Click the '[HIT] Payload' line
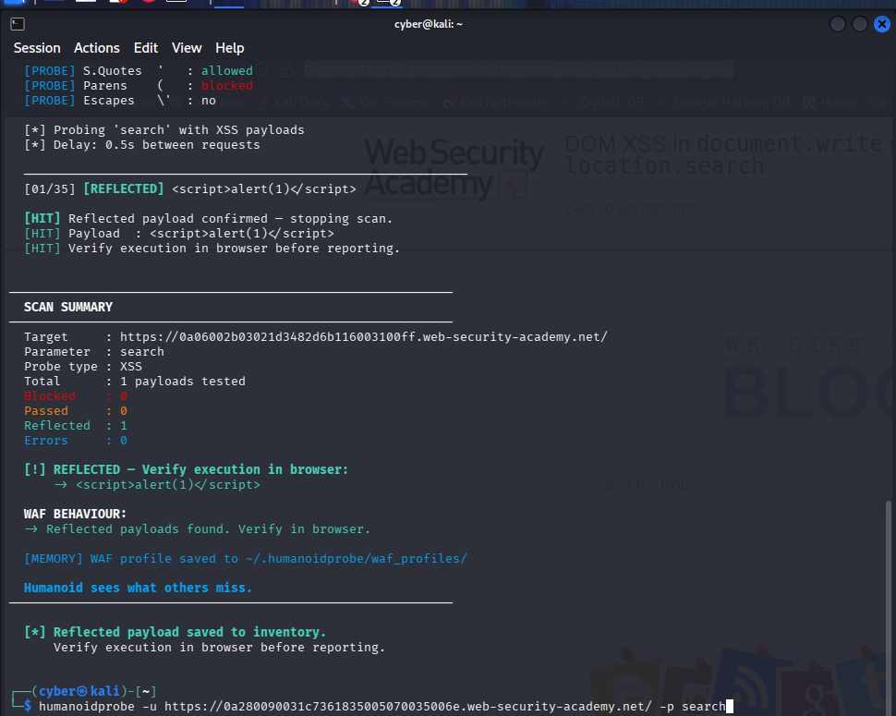Screen dimensions: 896x716 [x=179, y=234]
